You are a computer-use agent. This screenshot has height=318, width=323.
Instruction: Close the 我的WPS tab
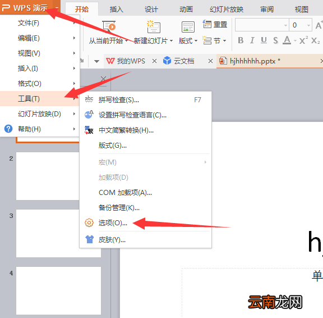(154, 61)
